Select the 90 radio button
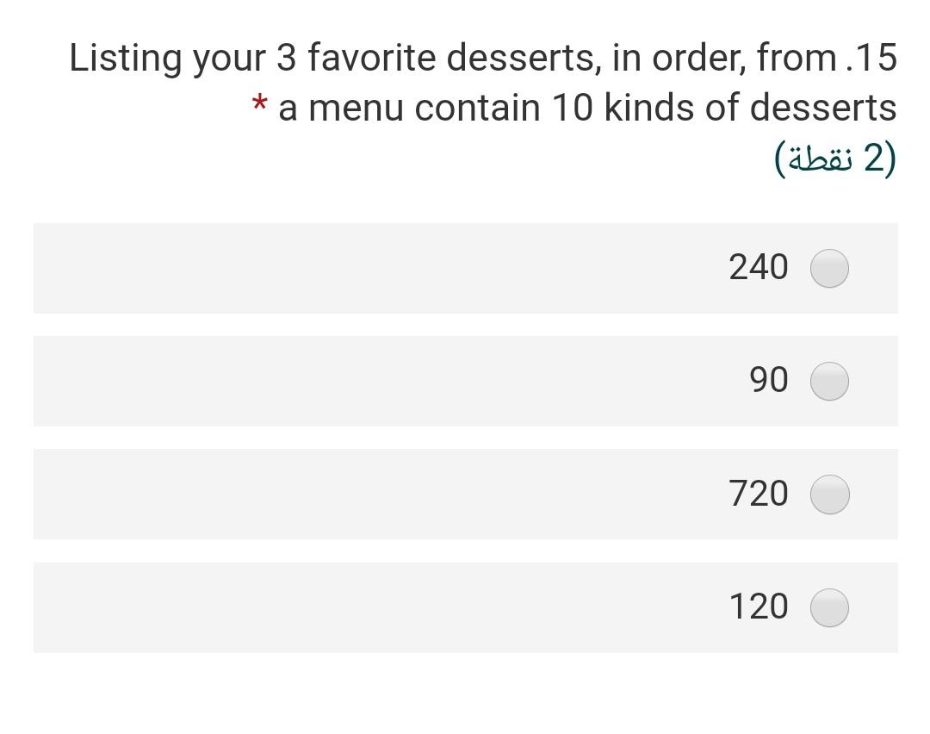The image size is (930, 734). [829, 381]
